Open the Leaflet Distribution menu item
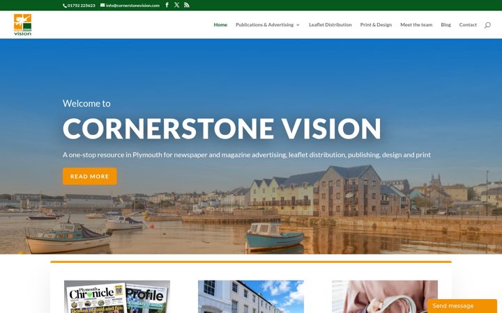 (330, 24)
